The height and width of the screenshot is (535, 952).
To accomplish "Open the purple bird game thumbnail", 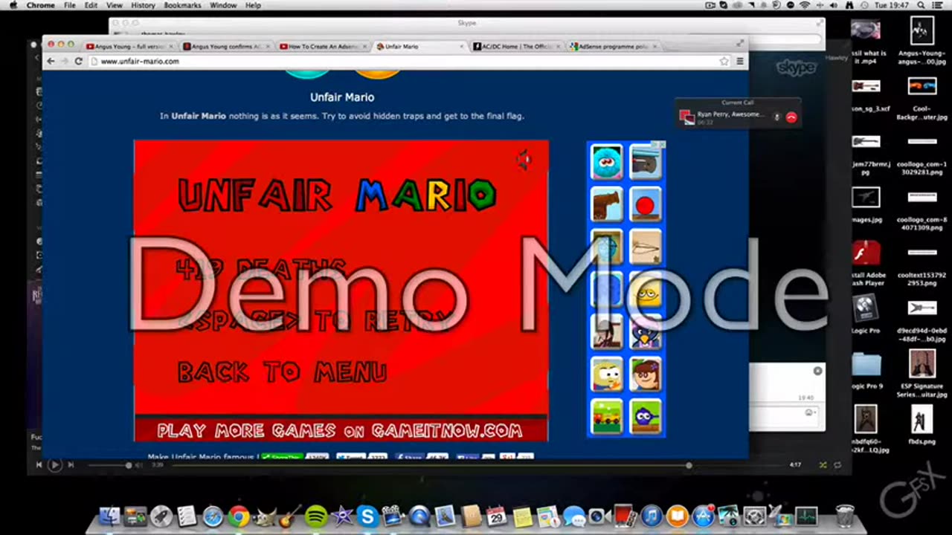I will (x=645, y=417).
